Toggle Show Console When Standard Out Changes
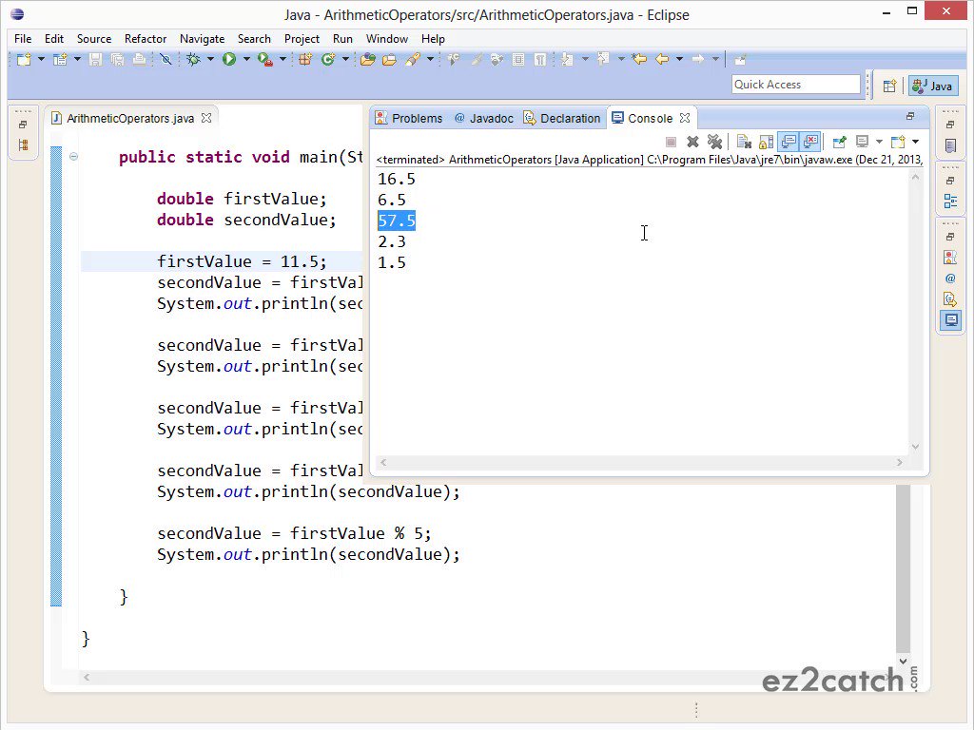The image size is (974, 730). click(789, 143)
